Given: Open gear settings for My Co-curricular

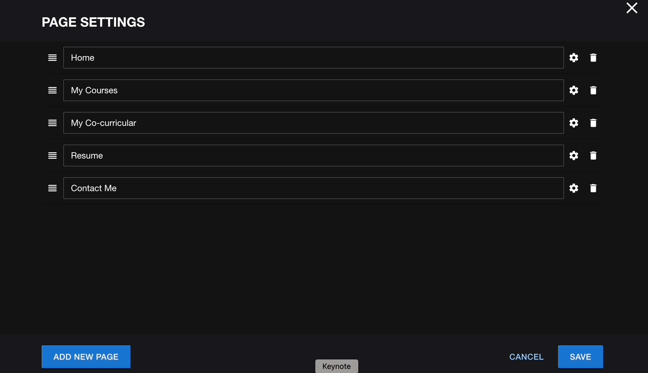Looking at the screenshot, I should (574, 123).
